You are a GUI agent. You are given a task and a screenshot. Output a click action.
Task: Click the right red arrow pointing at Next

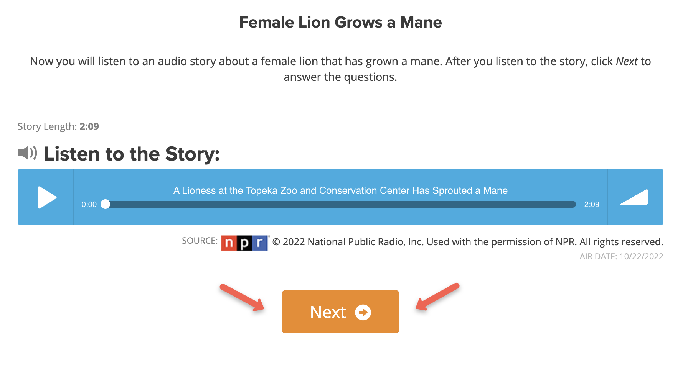point(437,297)
